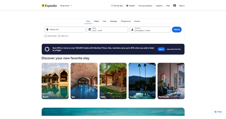Screen dimensions: 226x119
Task: Click the Expedia logo
Action: pyautogui.click(x=49, y=6)
